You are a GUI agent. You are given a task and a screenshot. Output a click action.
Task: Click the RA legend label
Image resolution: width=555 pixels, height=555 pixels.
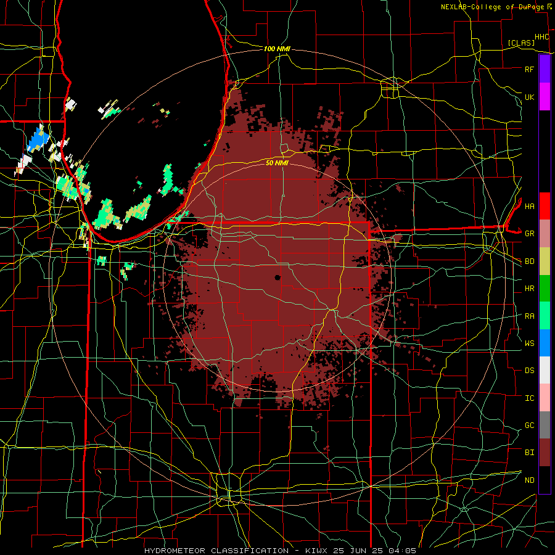529,316
